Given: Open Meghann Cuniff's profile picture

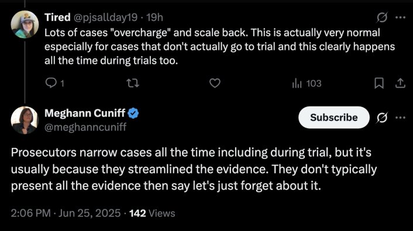Looking at the screenshot, I should tap(25, 120).
